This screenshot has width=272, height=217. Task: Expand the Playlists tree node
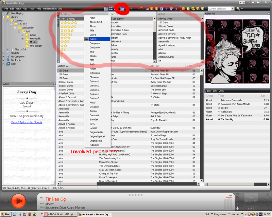3,53
